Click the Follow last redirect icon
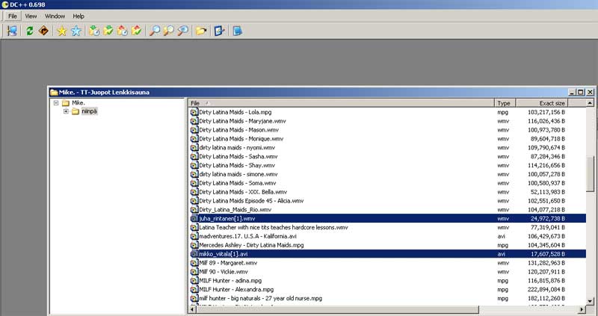Screen dimensions: 598x316 coord(43,31)
